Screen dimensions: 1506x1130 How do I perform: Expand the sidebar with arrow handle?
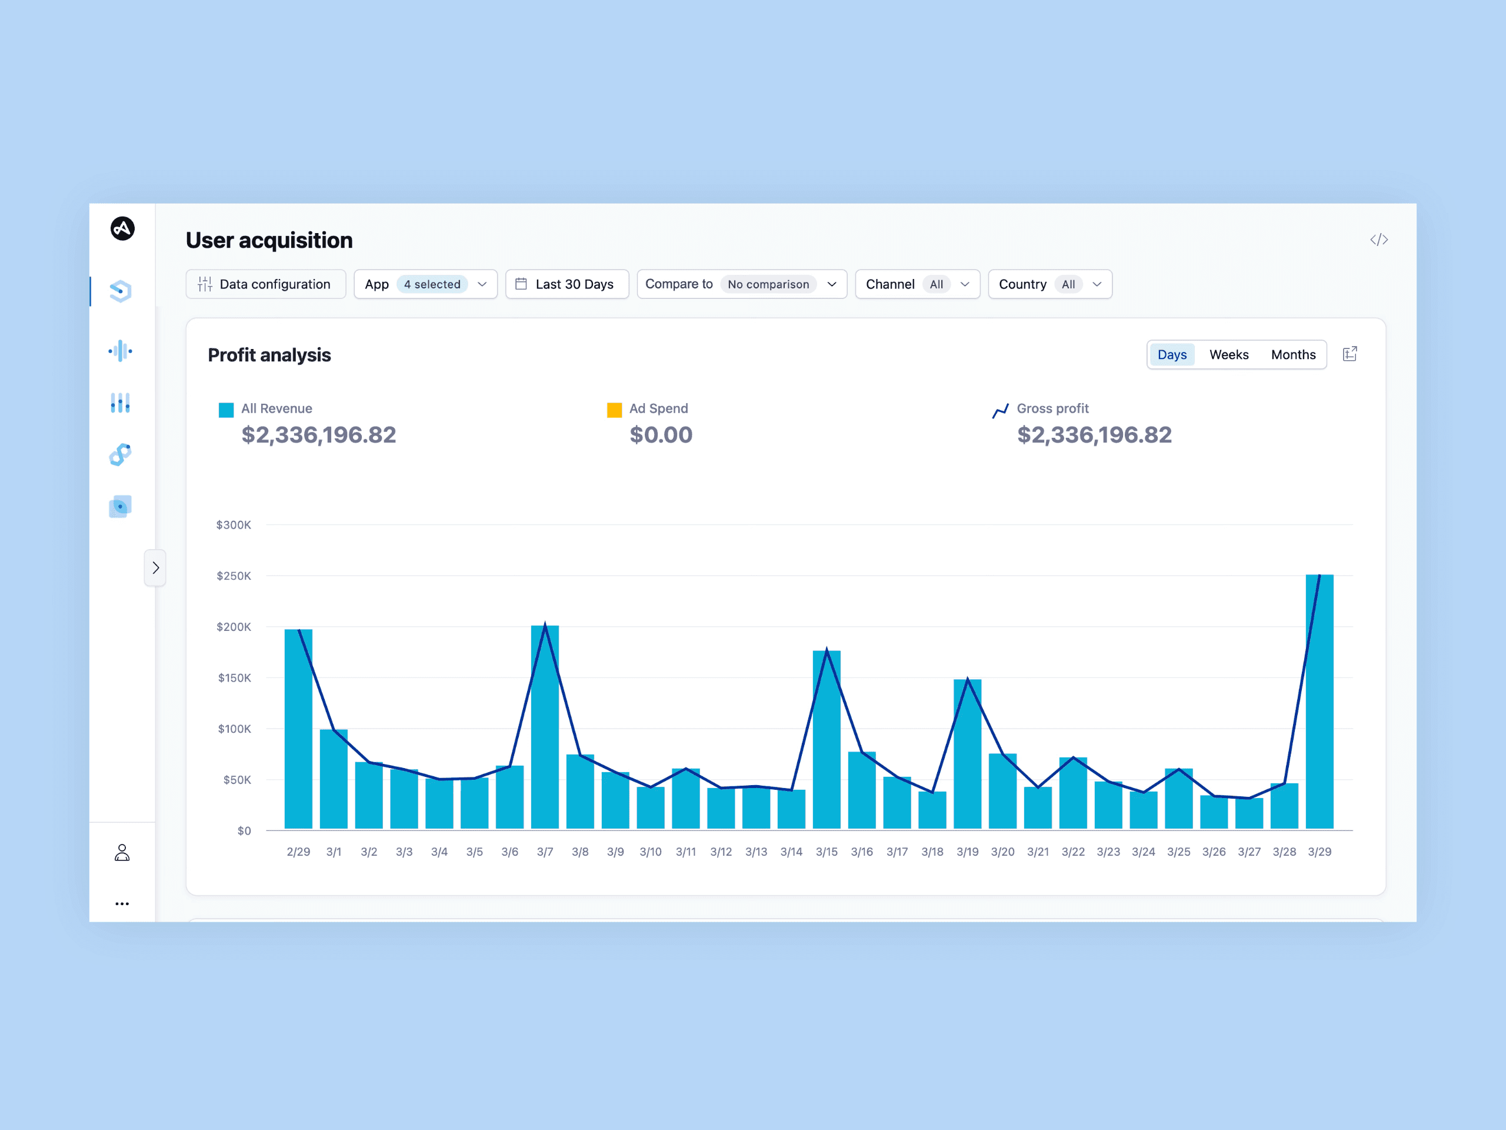155,567
